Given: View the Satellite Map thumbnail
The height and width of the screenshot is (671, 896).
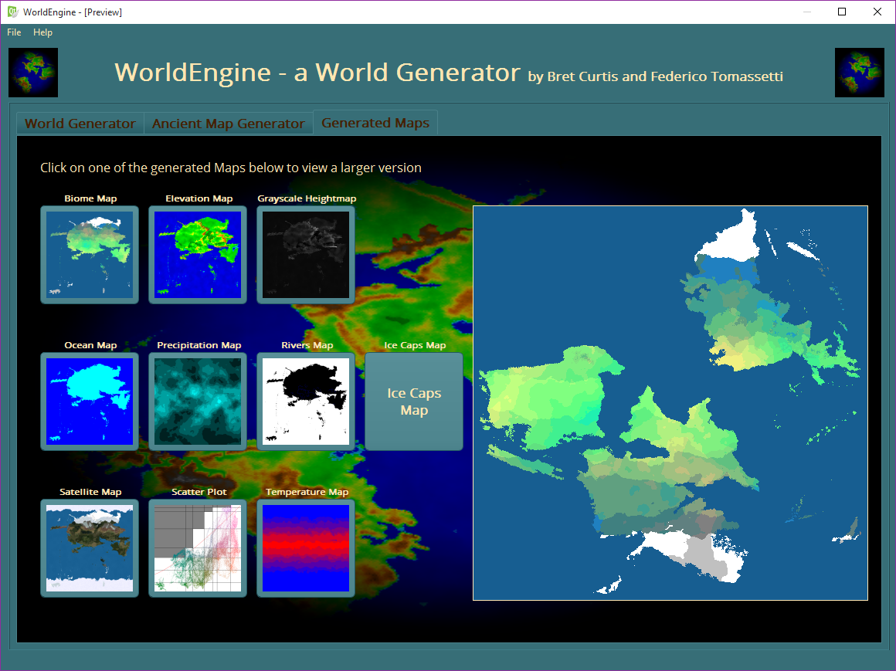Looking at the screenshot, I should pyautogui.click(x=90, y=548).
